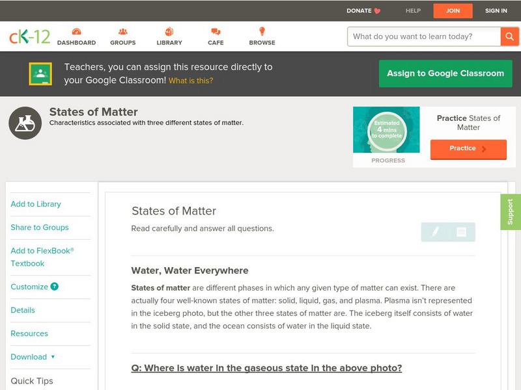Screen dimensions: 521x390
Task: Click the 'Practice States of Matter' text
Action: pos(468,123)
